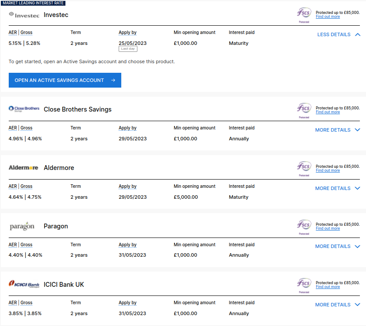This screenshot has width=366, height=326.
Task: Click AER term in Aldermore card
Action: point(13,186)
